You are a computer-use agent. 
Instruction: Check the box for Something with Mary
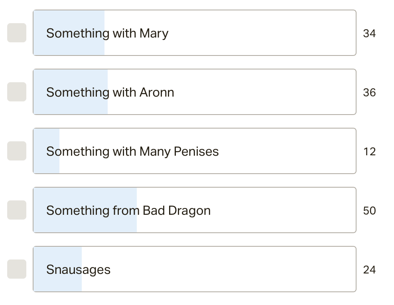click(x=17, y=33)
